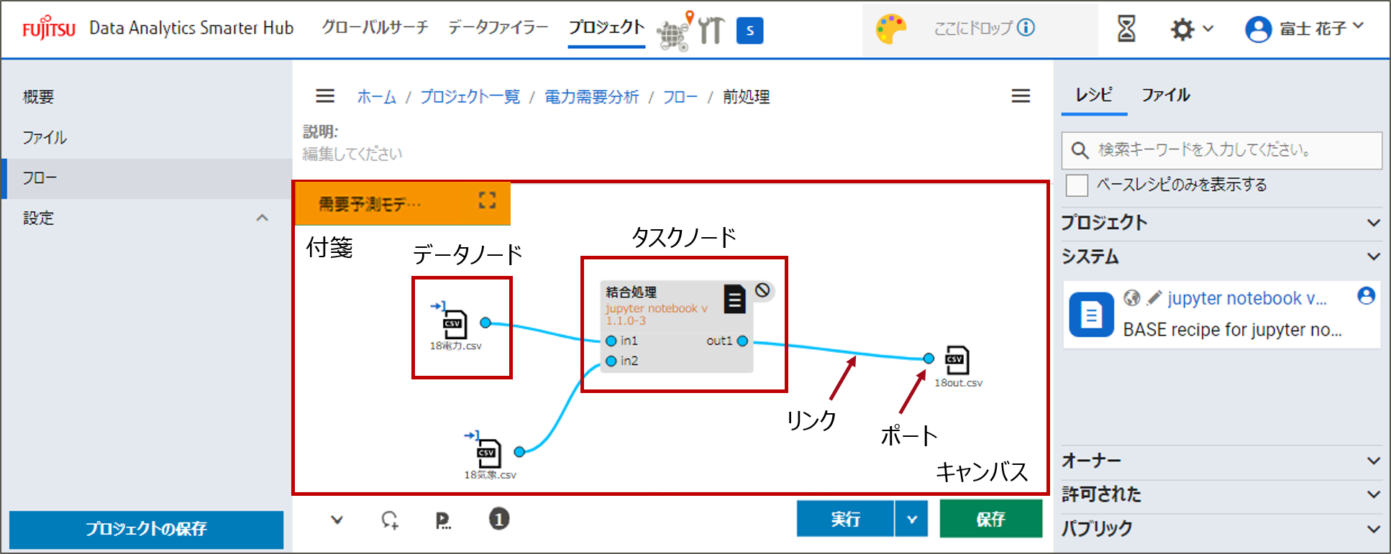This screenshot has width=1391, height=554.
Task: Switch to the ファイル tab in right panel
Action: [x=1166, y=95]
